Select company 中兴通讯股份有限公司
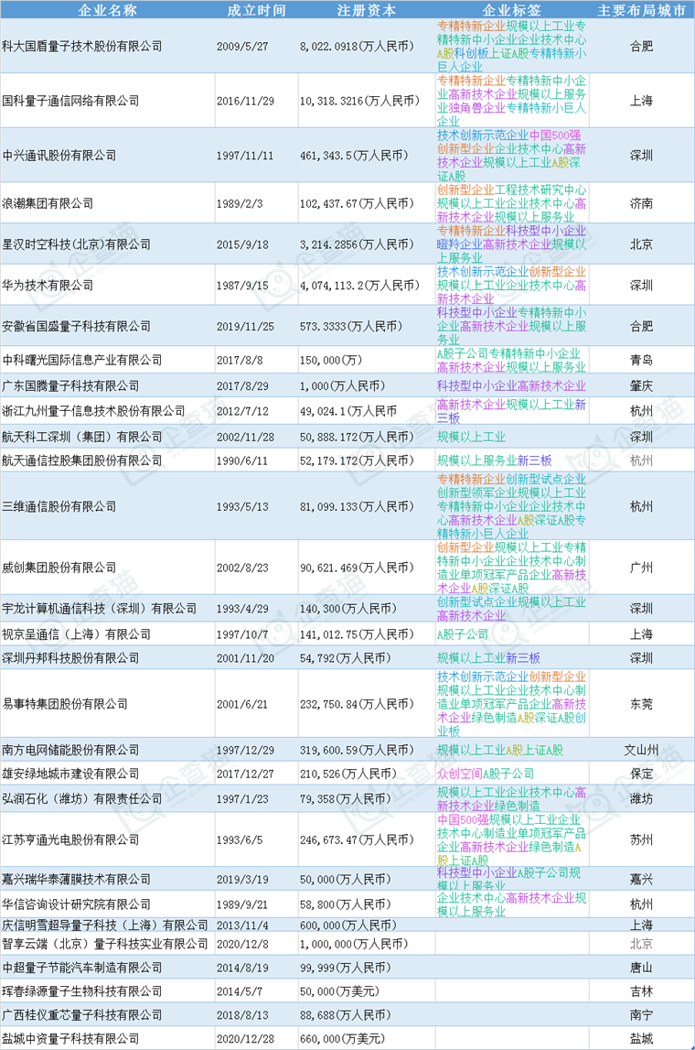Viewport: 695px width, 1050px height. 59,155
